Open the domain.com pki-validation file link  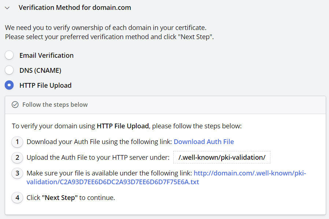[x=166, y=178]
